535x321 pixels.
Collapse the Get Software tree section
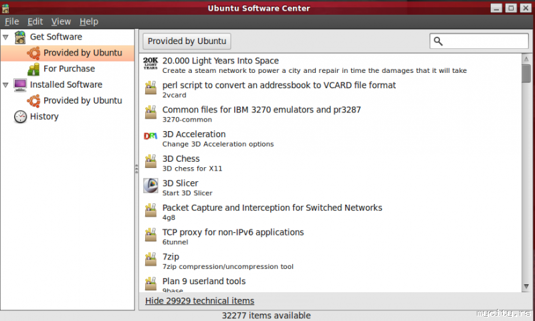pos(6,37)
